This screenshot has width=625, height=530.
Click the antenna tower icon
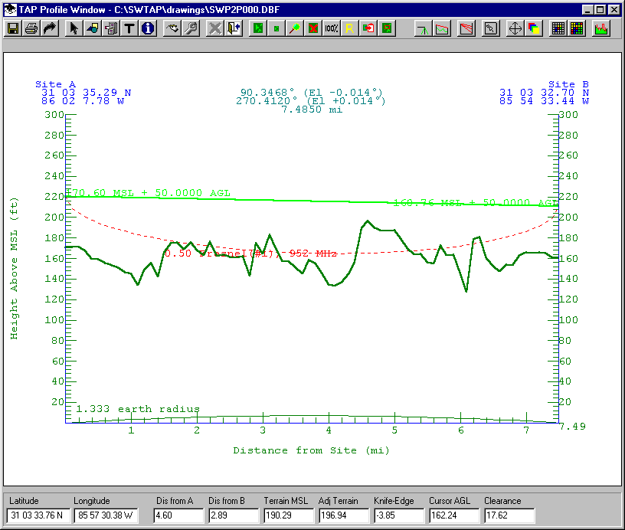(x=423, y=28)
